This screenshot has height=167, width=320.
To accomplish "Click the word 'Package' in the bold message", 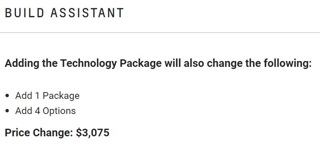I will click(141, 64).
